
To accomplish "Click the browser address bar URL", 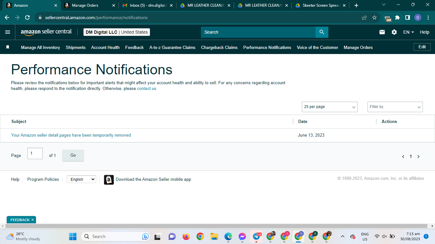I will 96,17.
